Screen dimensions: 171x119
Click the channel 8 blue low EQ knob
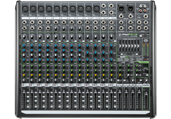(80, 60)
